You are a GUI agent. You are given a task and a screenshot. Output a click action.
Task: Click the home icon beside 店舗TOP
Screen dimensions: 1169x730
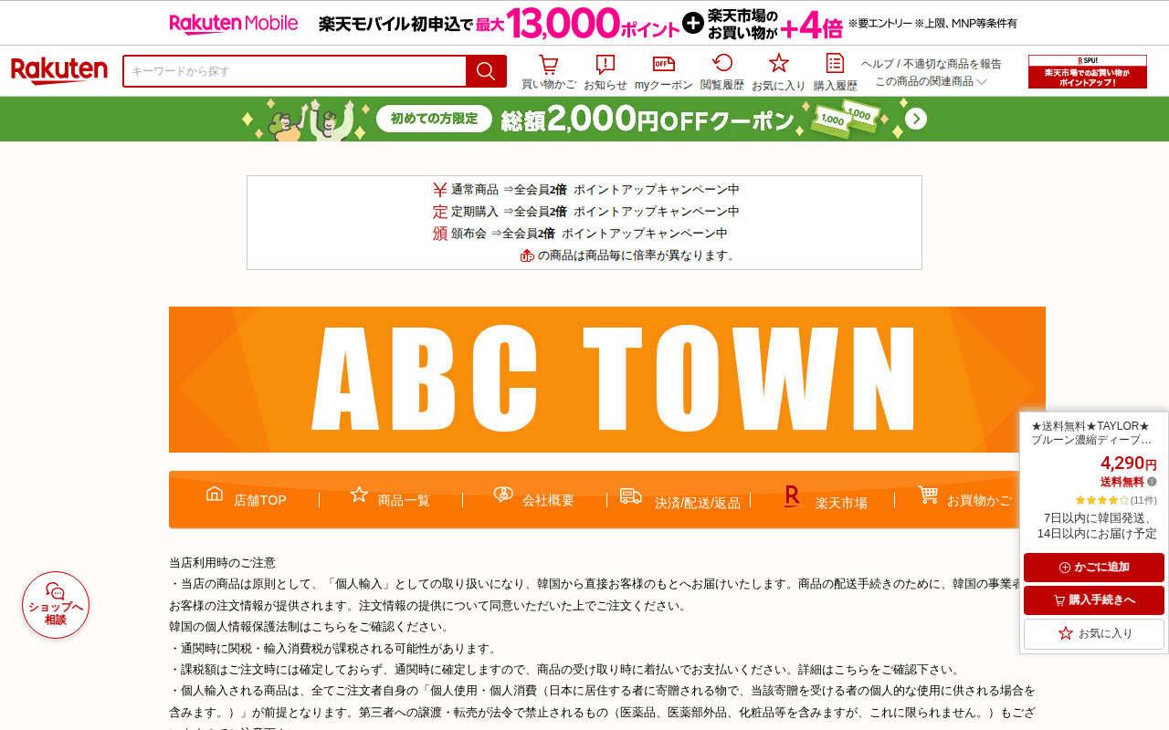point(215,494)
